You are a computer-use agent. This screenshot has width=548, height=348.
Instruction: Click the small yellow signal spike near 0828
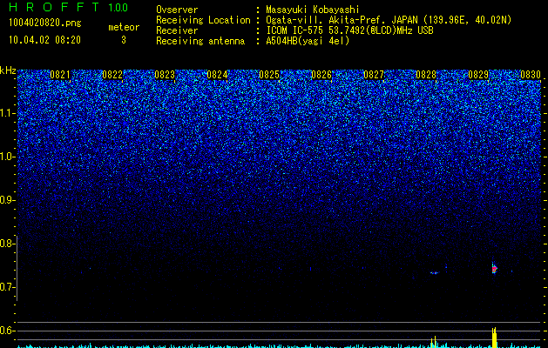click(434, 342)
